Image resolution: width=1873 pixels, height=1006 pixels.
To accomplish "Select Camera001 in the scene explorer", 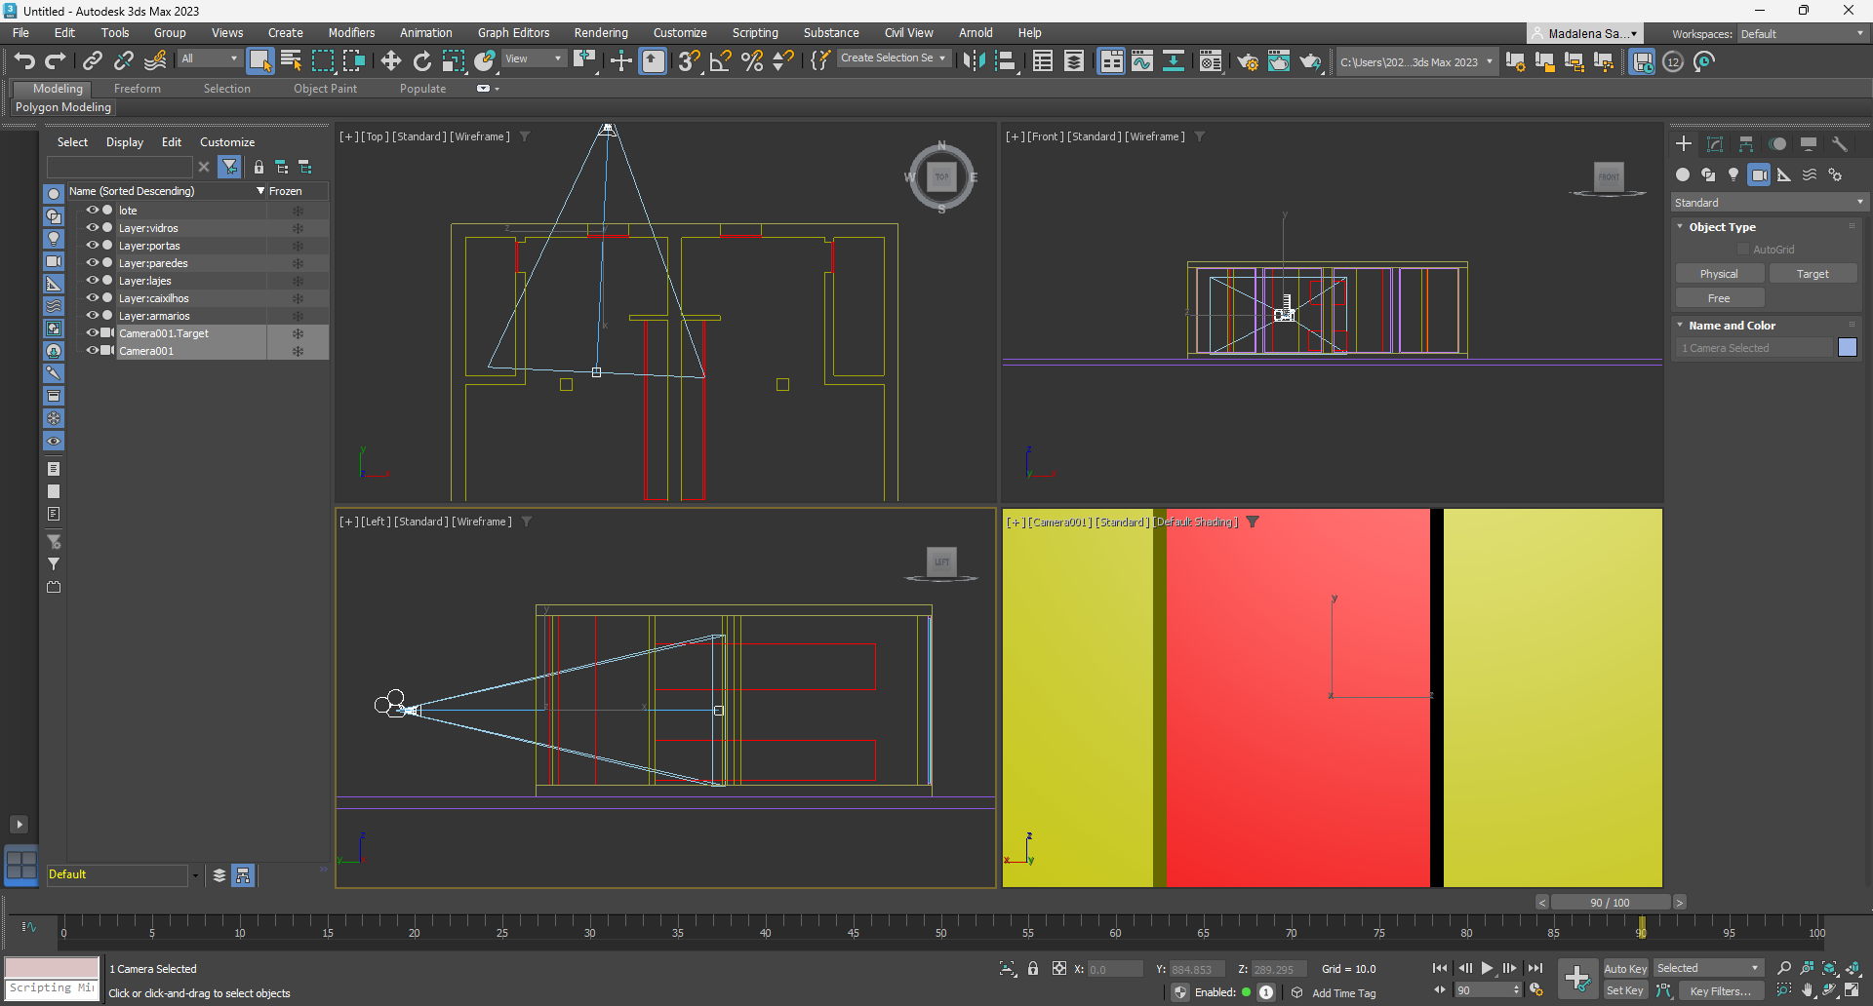I will (x=146, y=351).
